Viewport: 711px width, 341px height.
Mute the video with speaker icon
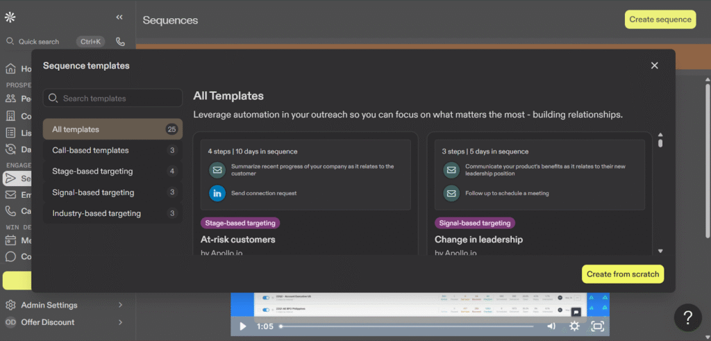[x=551, y=326]
